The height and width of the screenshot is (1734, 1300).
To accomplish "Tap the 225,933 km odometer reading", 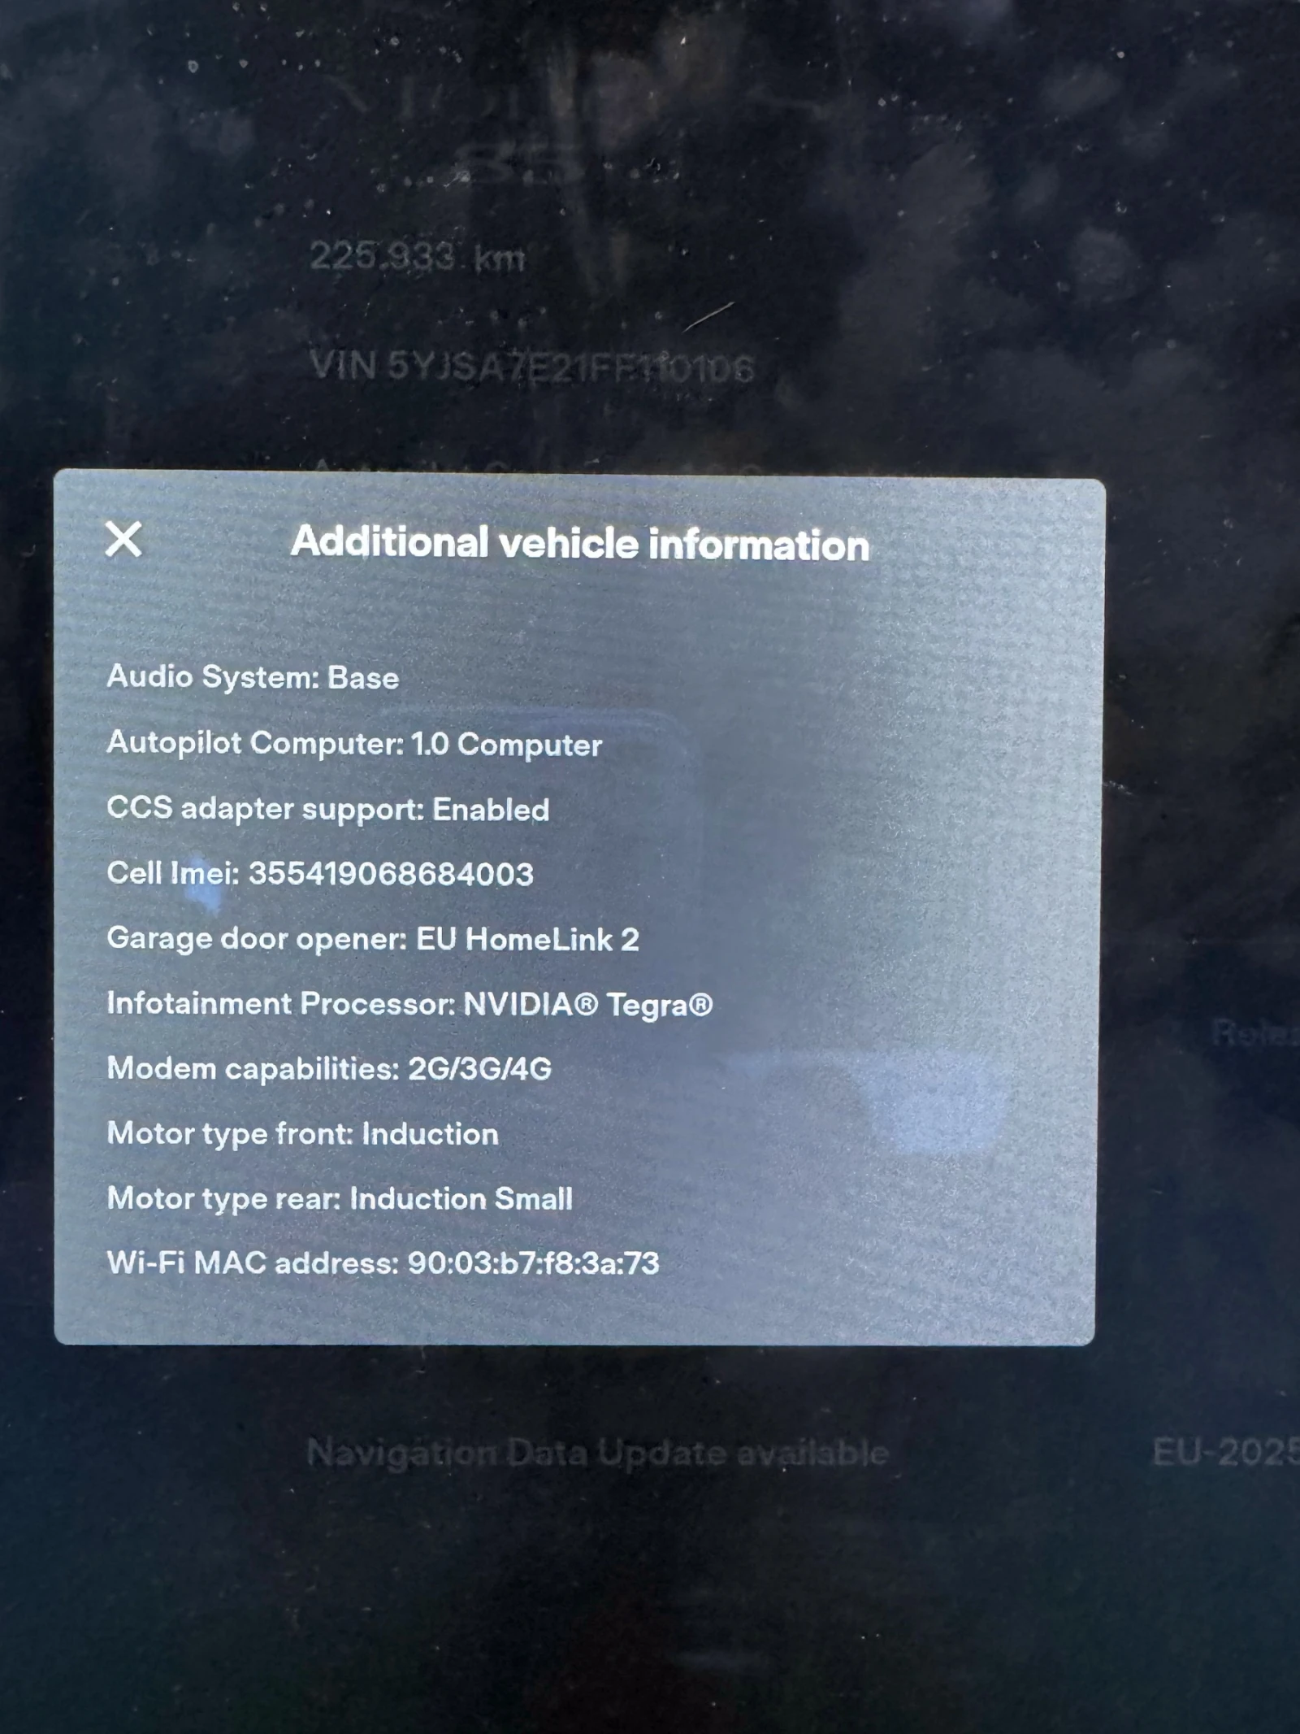I will (x=418, y=258).
